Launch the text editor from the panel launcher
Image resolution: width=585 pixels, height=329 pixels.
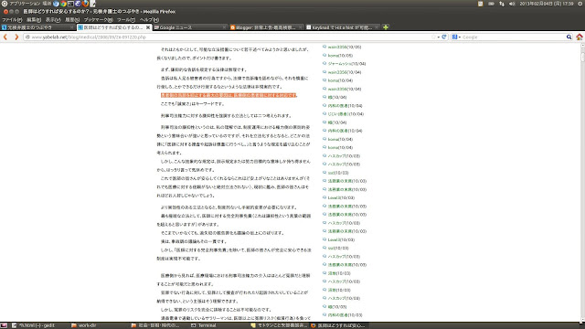93,4
